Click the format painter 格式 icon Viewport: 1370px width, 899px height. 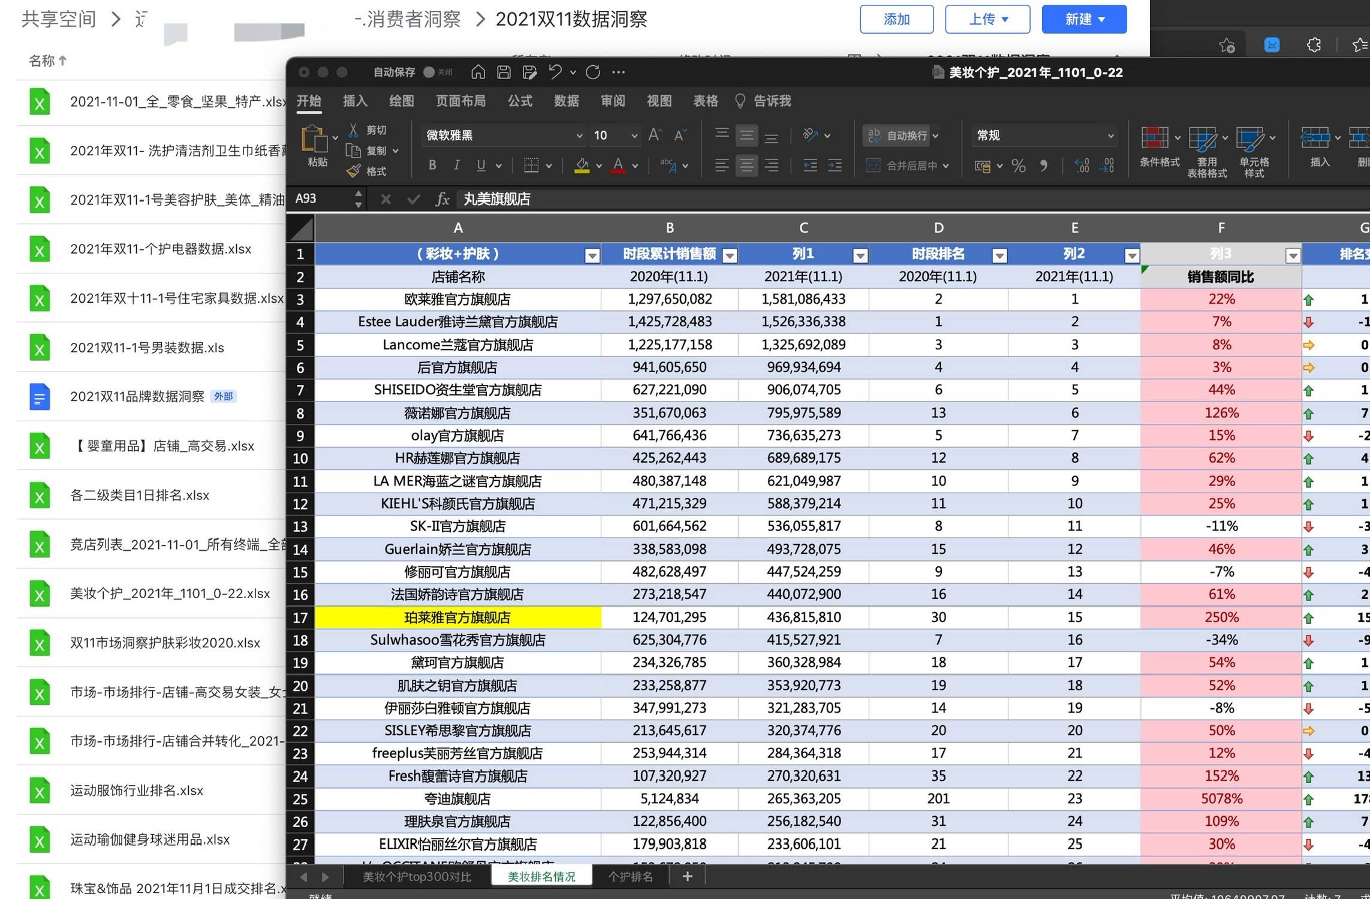coord(354,171)
